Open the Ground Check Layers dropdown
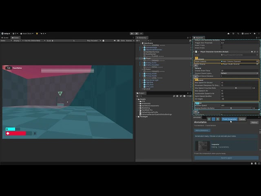Viewport: 261px width, 196px height. [239, 73]
